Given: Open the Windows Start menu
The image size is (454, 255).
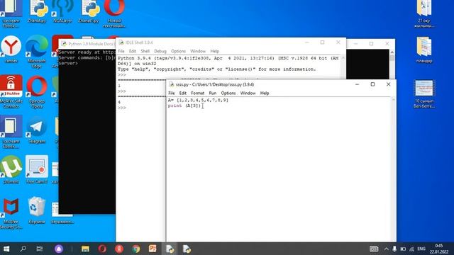Looking at the screenshot, I should click(x=6, y=249).
